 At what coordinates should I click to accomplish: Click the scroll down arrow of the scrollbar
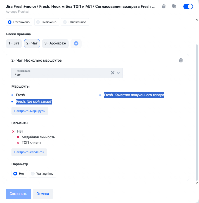coord(197,183)
